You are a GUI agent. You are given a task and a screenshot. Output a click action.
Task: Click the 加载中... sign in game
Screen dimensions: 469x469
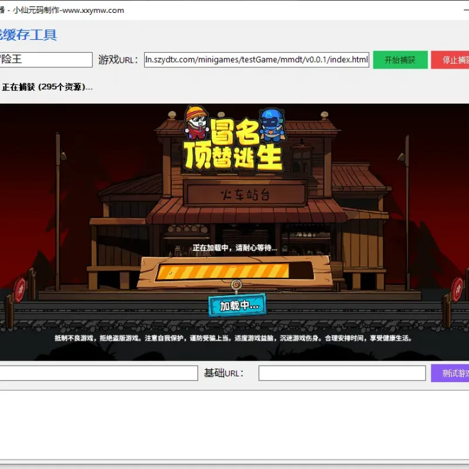(237, 305)
